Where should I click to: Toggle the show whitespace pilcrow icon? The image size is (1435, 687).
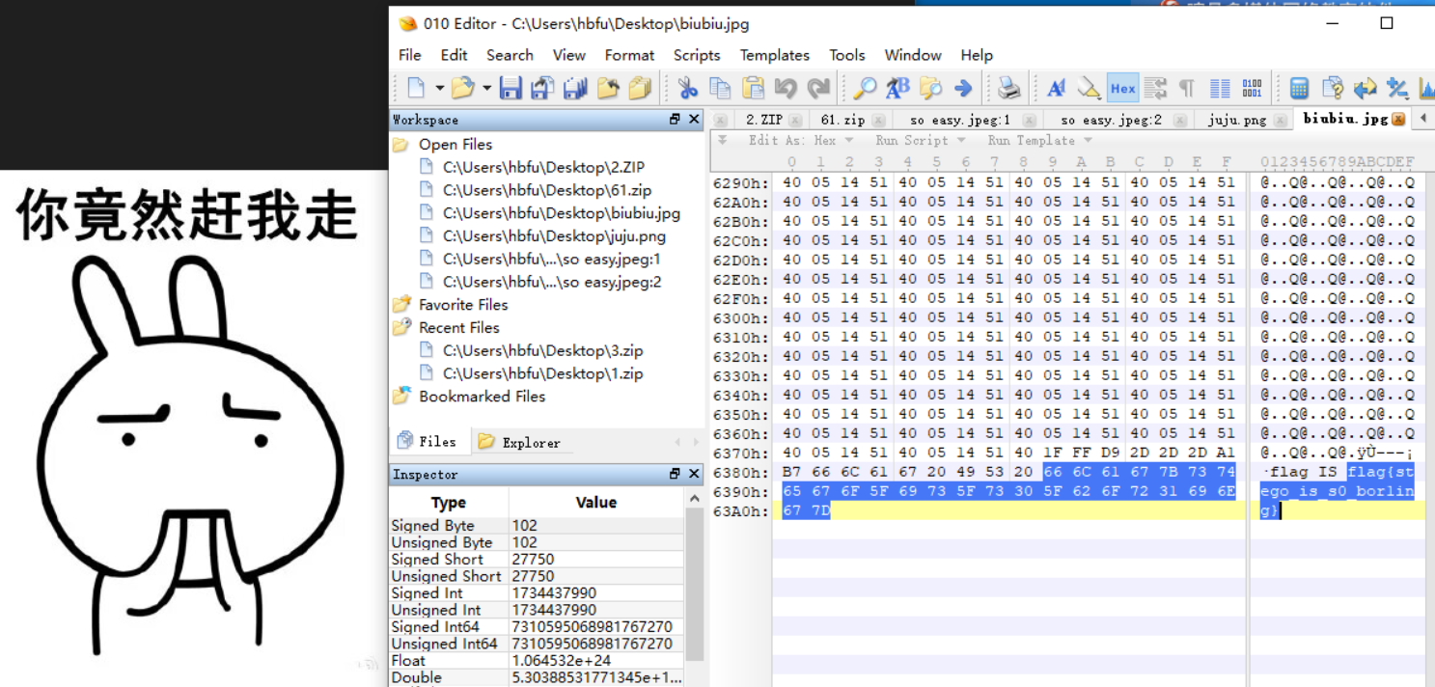coord(1187,89)
